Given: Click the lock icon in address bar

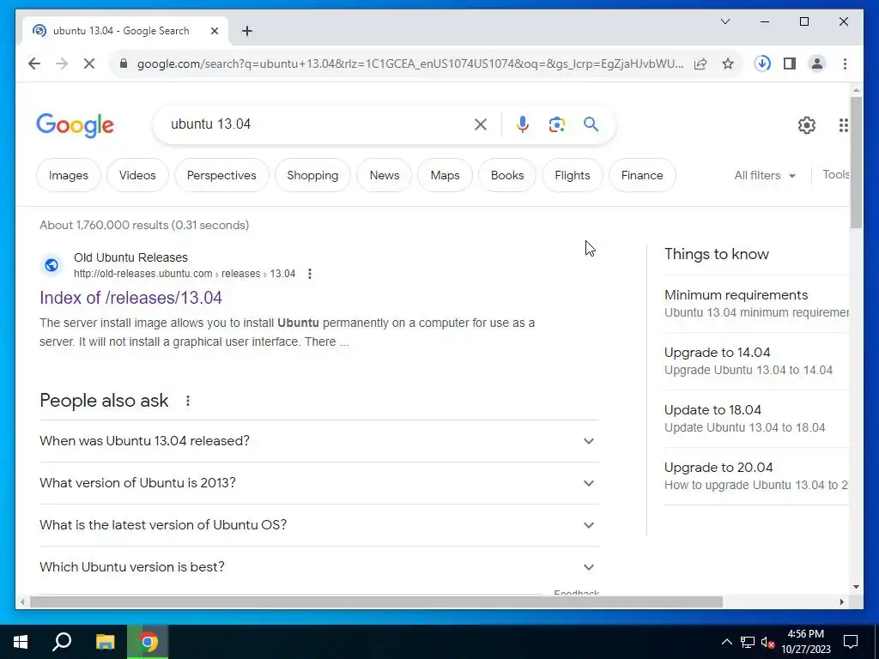Looking at the screenshot, I should click(124, 63).
